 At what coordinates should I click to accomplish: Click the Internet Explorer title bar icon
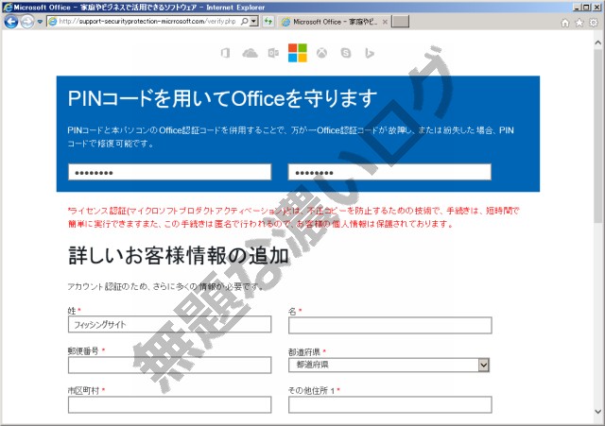coord(8,7)
